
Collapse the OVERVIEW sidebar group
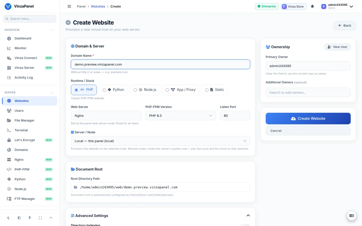(53, 30)
